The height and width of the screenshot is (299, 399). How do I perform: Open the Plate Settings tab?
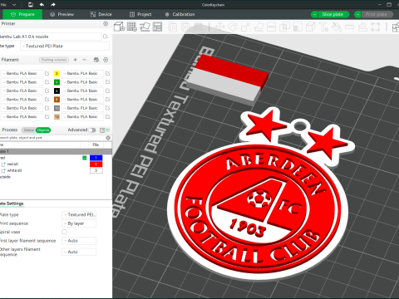coord(12,203)
